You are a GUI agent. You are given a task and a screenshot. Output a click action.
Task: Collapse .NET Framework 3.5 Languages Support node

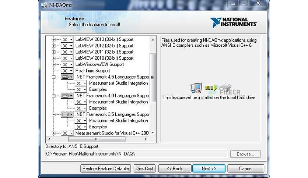[x=53, y=114]
